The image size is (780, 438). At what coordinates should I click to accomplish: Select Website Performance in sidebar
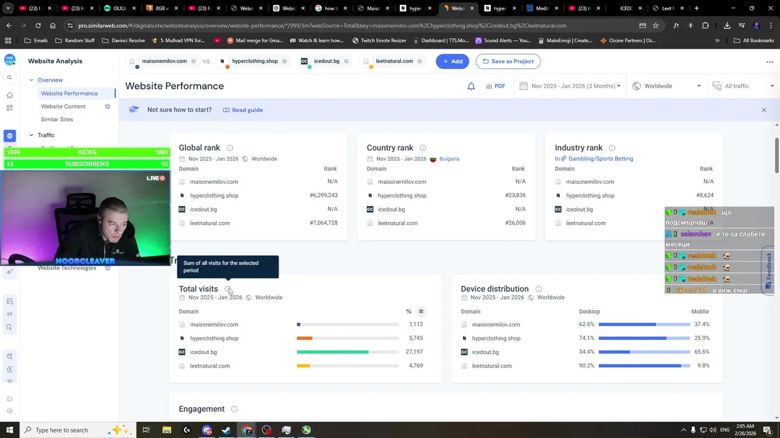pos(69,93)
